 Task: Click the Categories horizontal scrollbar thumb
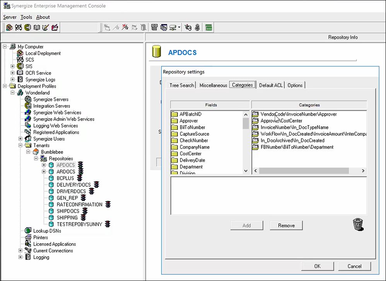point(304,171)
